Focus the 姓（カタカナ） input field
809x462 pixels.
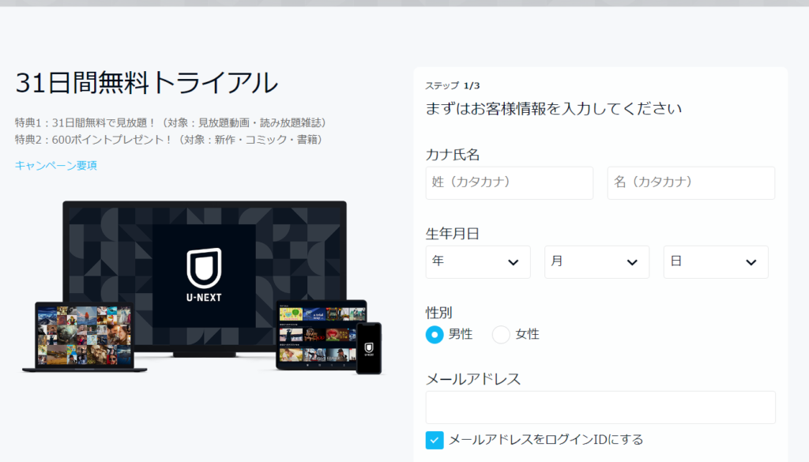coord(509,182)
